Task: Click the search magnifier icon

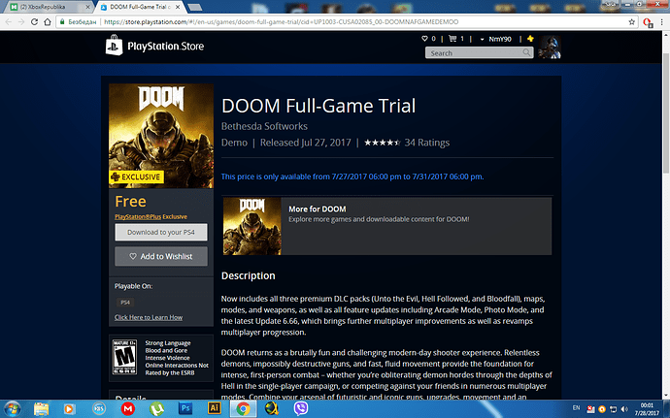Action: click(526, 52)
